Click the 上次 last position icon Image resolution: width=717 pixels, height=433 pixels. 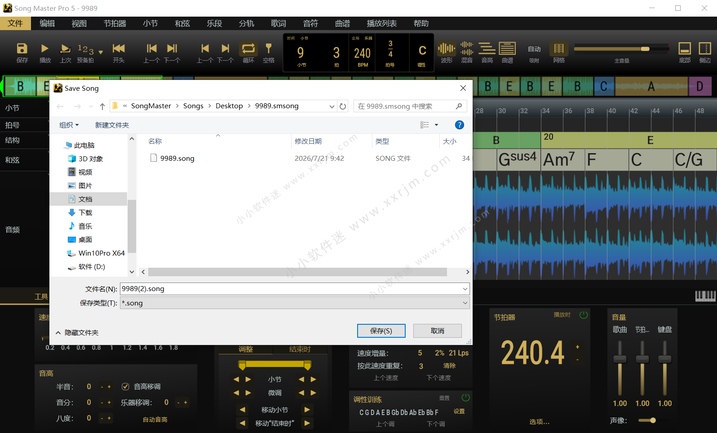coord(65,49)
